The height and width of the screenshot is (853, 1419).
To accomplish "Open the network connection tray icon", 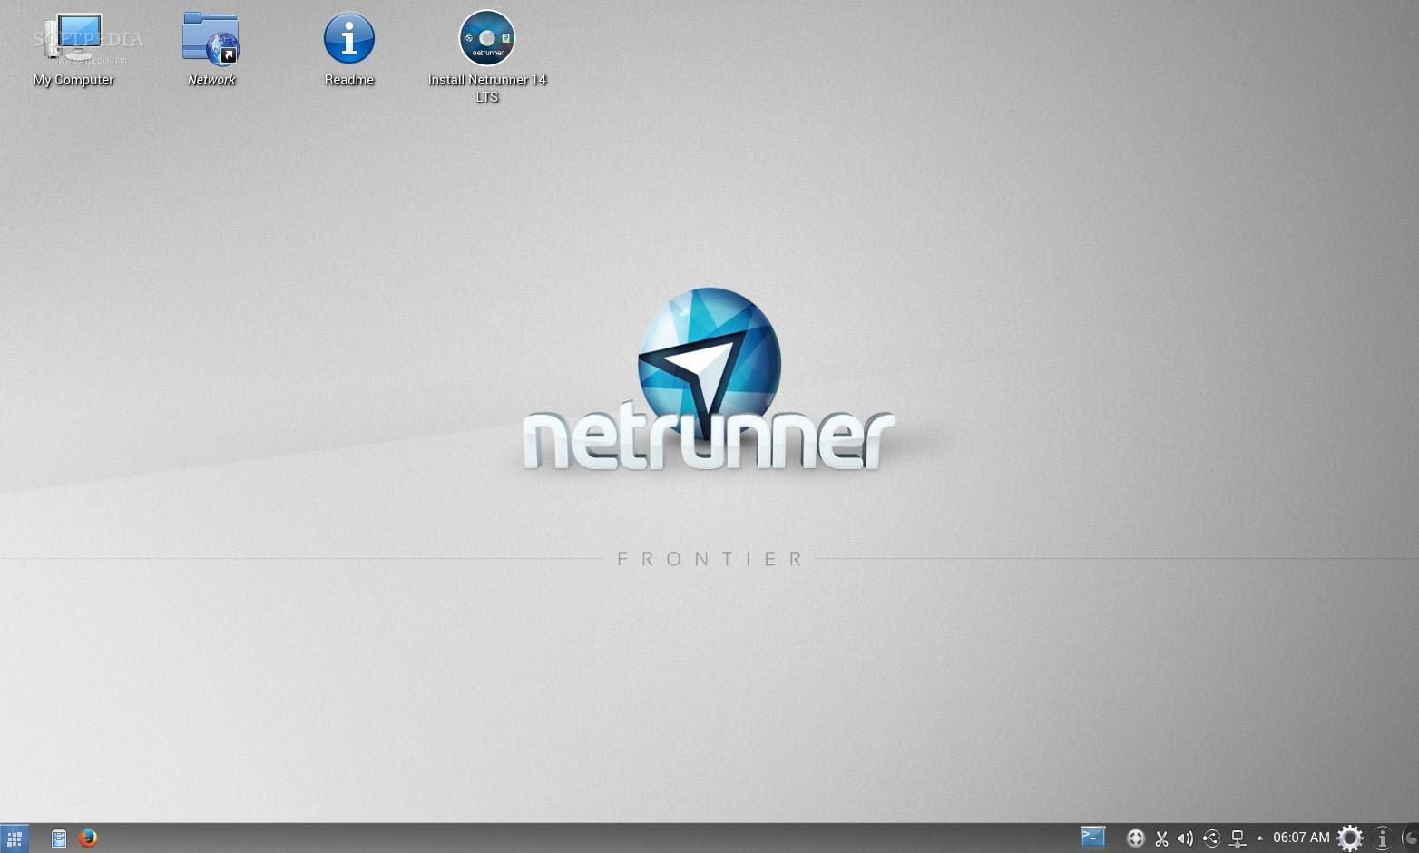I will [1238, 838].
